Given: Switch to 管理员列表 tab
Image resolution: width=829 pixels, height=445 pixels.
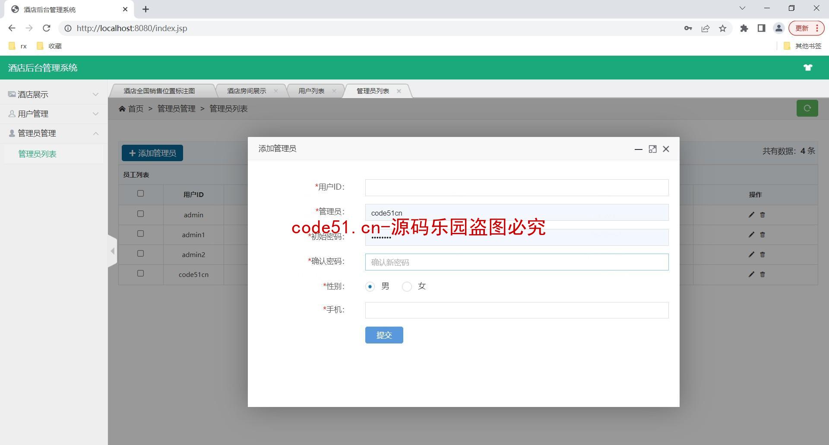Looking at the screenshot, I should click(373, 91).
